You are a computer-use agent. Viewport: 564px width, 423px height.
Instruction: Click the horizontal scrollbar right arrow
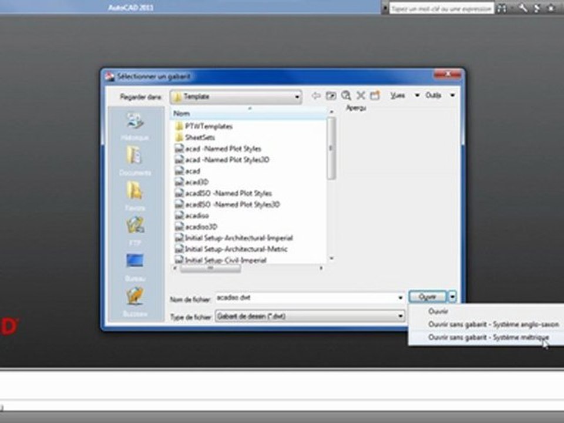(321, 268)
